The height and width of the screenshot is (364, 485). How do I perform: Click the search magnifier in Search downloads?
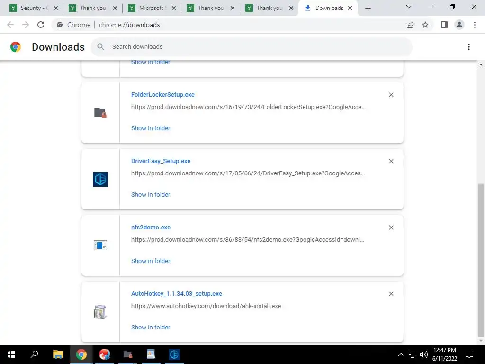pos(100,47)
